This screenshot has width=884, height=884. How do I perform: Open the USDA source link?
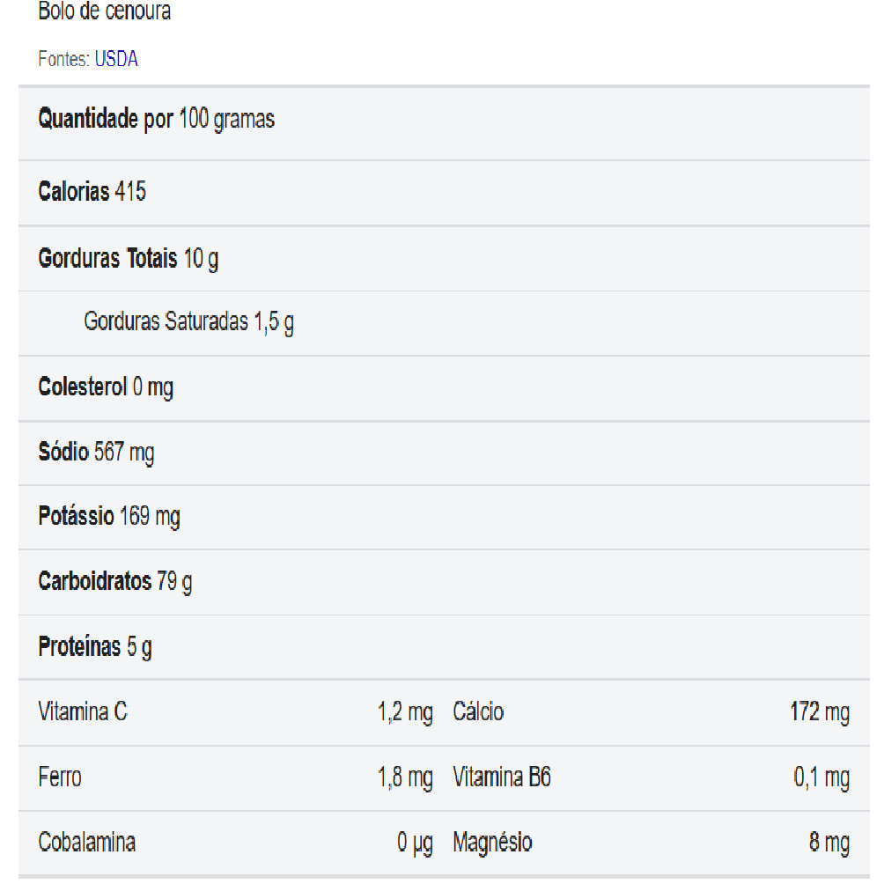coord(116,60)
